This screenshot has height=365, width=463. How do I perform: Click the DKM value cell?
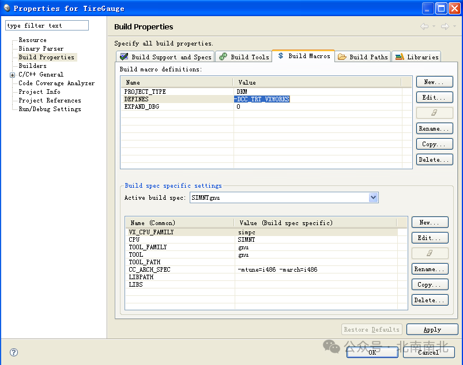[x=242, y=92]
